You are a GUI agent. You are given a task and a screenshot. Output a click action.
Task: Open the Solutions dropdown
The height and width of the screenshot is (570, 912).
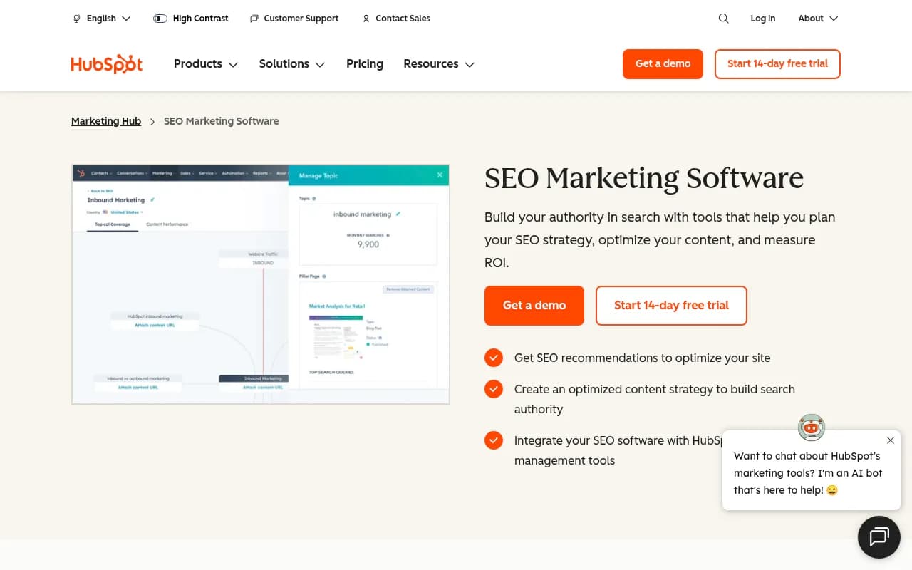coord(291,63)
